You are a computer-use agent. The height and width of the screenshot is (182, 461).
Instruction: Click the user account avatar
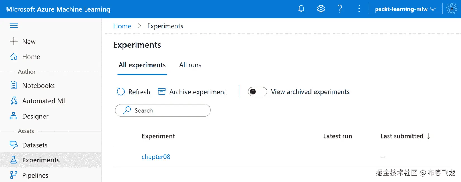click(x=452, y=9)
